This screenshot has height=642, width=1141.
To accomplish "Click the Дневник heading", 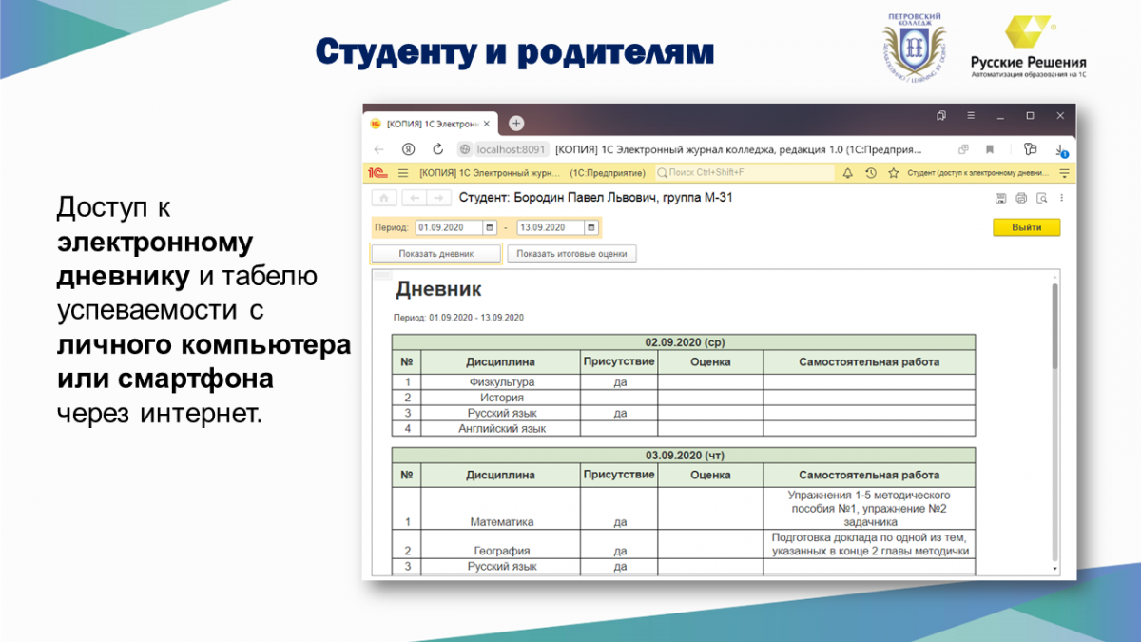I will click(x=438, y=290).
